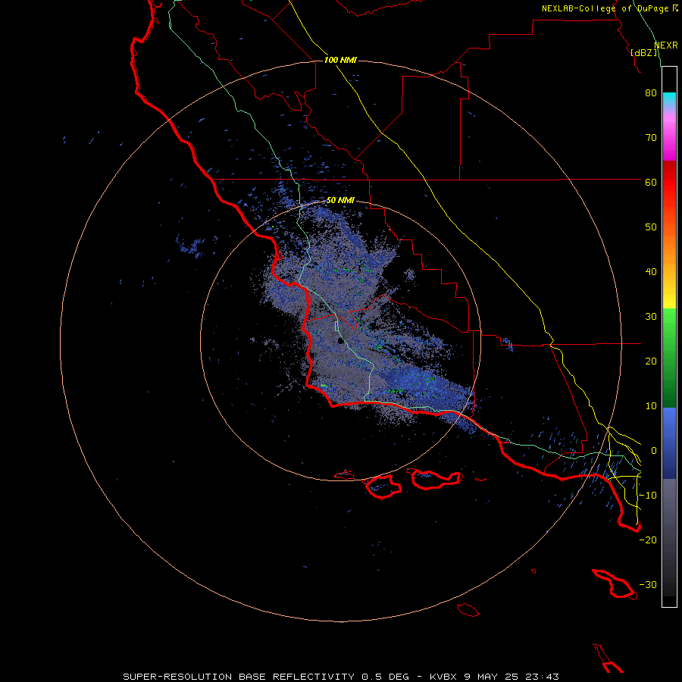Click the NEXLAB-College of DuPage credit text
682x682 pixels.
[x=605, y=8]
